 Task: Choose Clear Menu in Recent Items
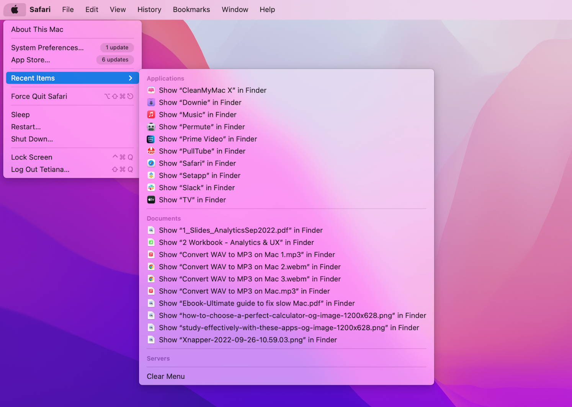point(166,376)
